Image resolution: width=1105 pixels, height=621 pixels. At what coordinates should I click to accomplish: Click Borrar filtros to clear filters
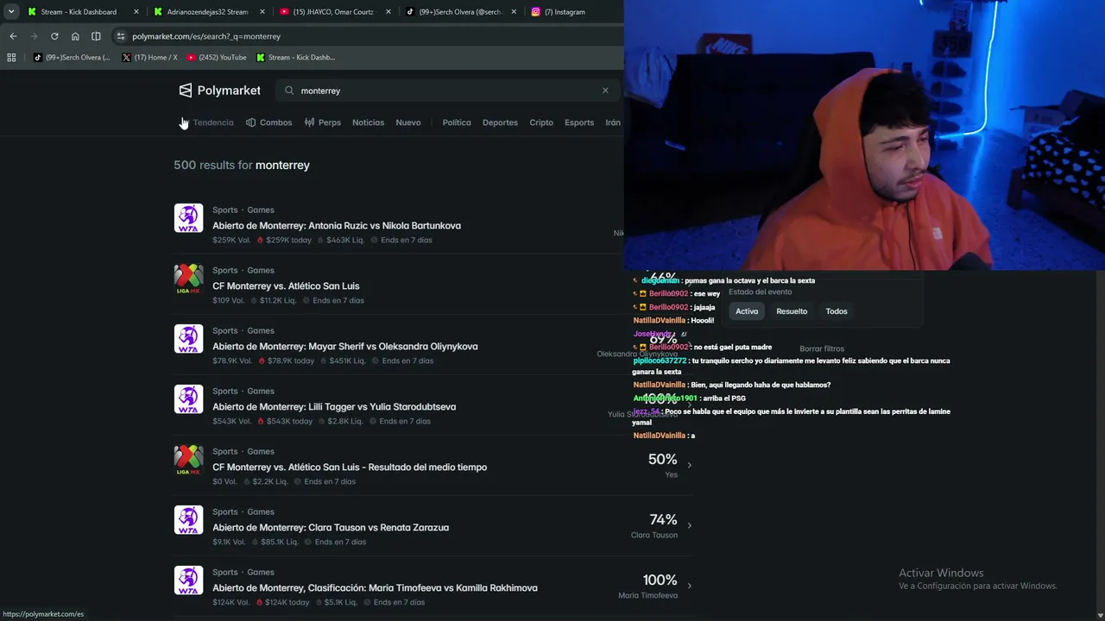822,348
